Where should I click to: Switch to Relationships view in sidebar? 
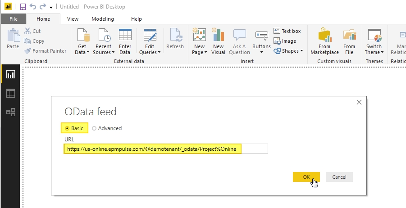click(x=10, y=112)
